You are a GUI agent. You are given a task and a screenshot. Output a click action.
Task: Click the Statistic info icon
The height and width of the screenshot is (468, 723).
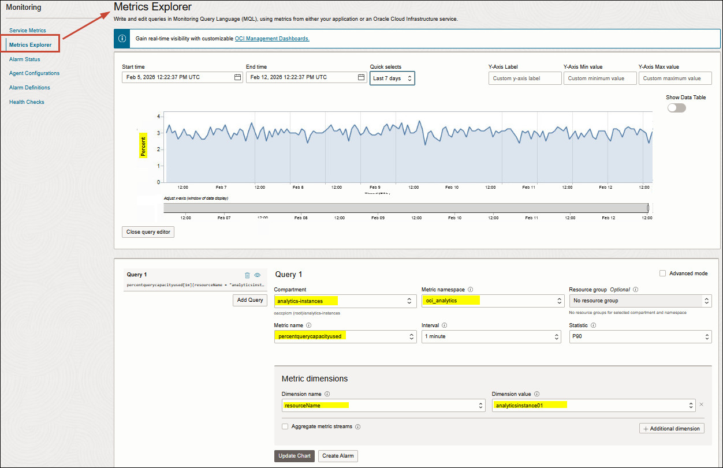tap(593, 325)
